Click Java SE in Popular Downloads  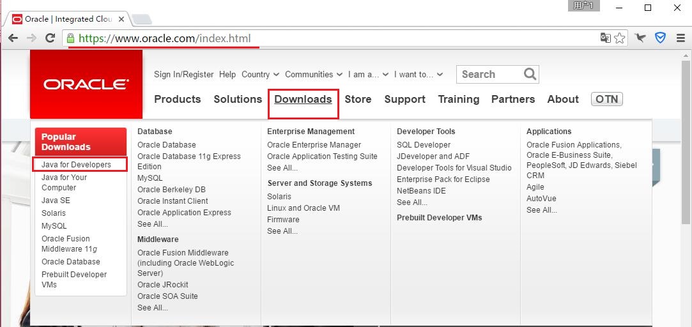(56, 201)
